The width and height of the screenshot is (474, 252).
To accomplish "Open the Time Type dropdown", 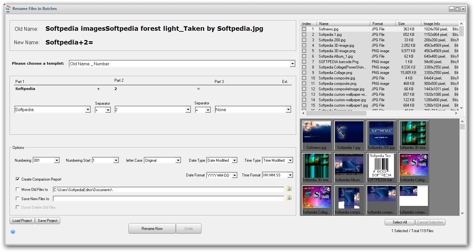I will click(277, 160).
